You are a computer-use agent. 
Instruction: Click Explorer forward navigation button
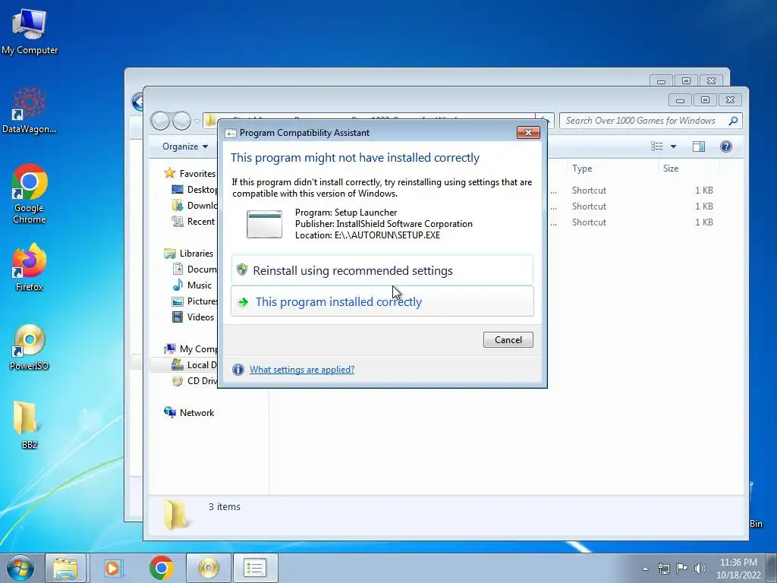point(182,121)
